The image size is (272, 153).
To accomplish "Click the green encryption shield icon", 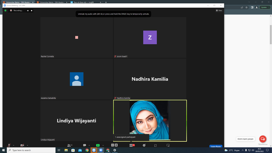I will (x=6, y=11).
